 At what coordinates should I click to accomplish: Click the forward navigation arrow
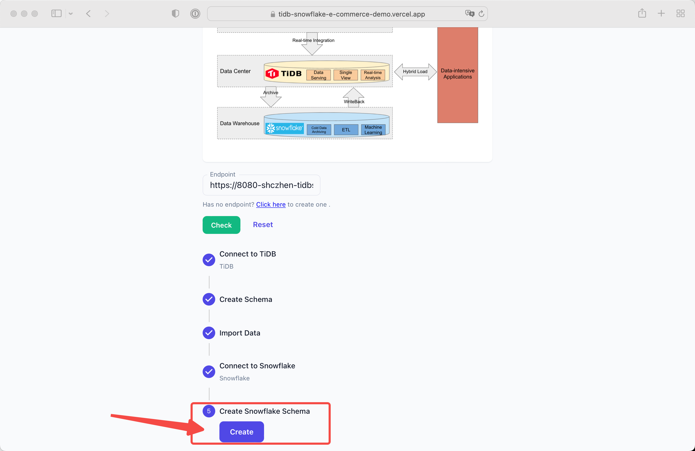107,13
